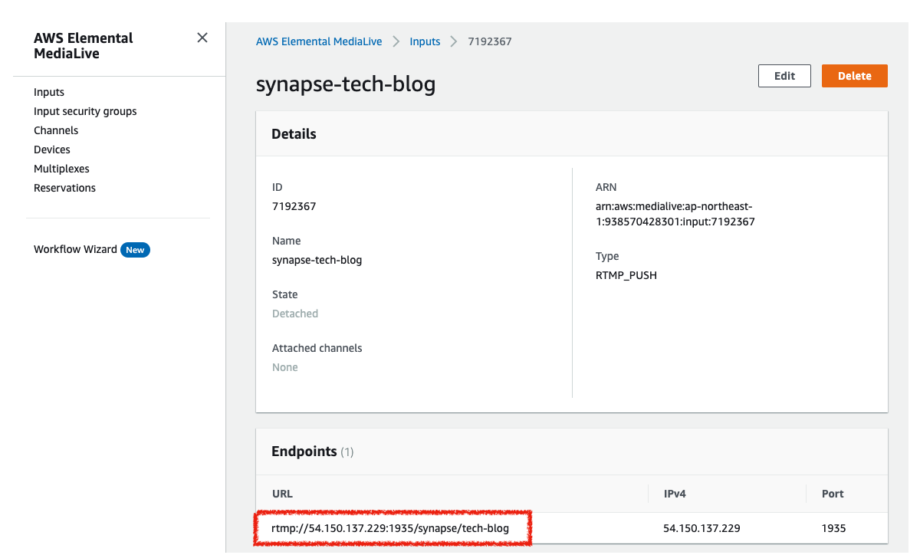Click the New badge beside Workflow Wizard

(135, 250)
